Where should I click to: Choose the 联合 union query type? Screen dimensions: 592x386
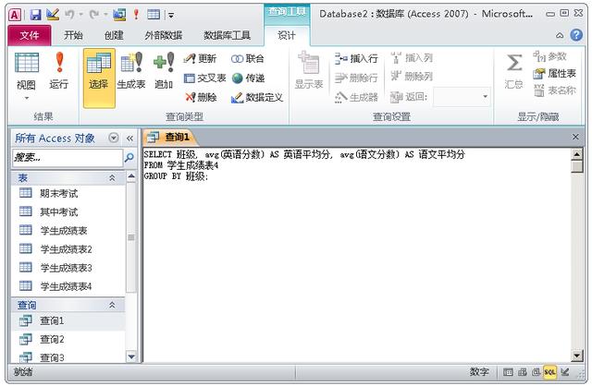[248, 59]
